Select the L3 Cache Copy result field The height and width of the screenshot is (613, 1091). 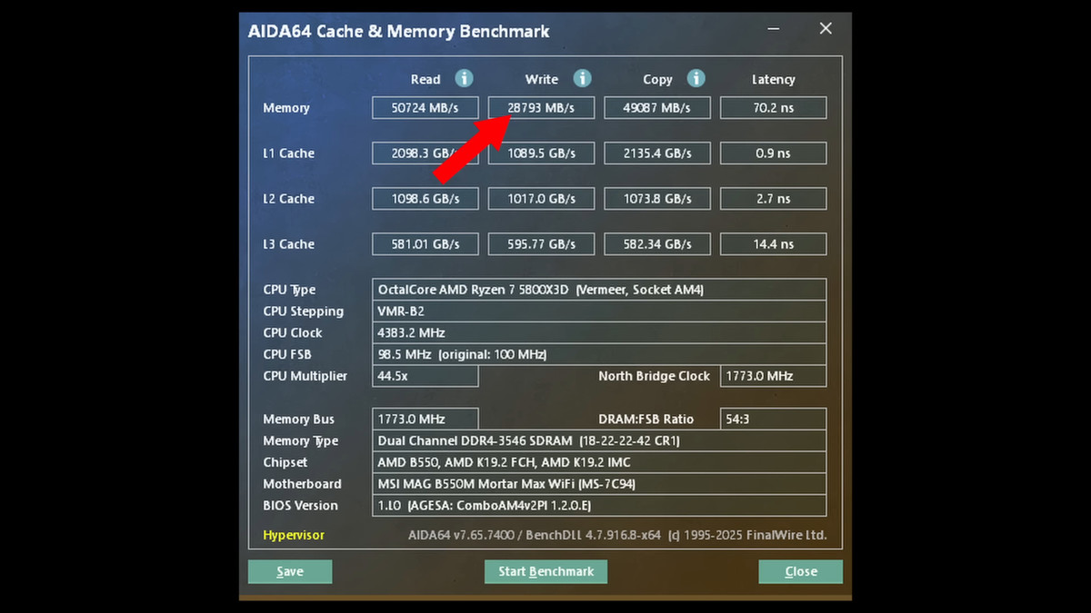click(657, 244)
